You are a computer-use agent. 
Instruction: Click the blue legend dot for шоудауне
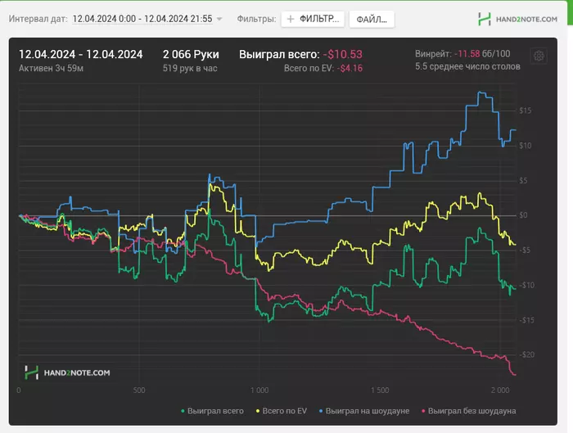click(321, 412)
